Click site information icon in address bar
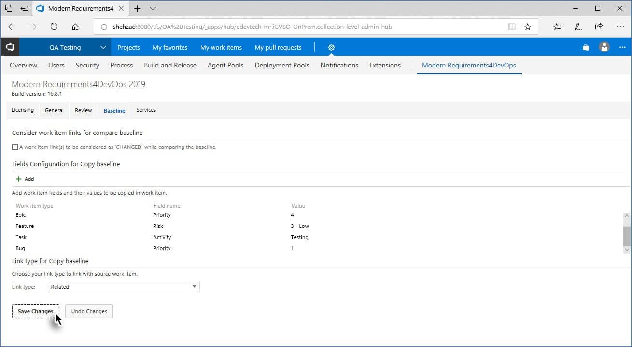This screenshot has height=347, width=632. [x=104, y=27]
